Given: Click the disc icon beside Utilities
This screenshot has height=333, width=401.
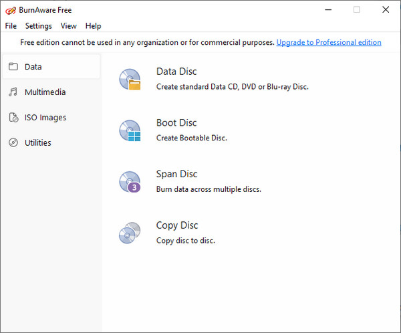Looking at the screenshot, I should [13, 142].
